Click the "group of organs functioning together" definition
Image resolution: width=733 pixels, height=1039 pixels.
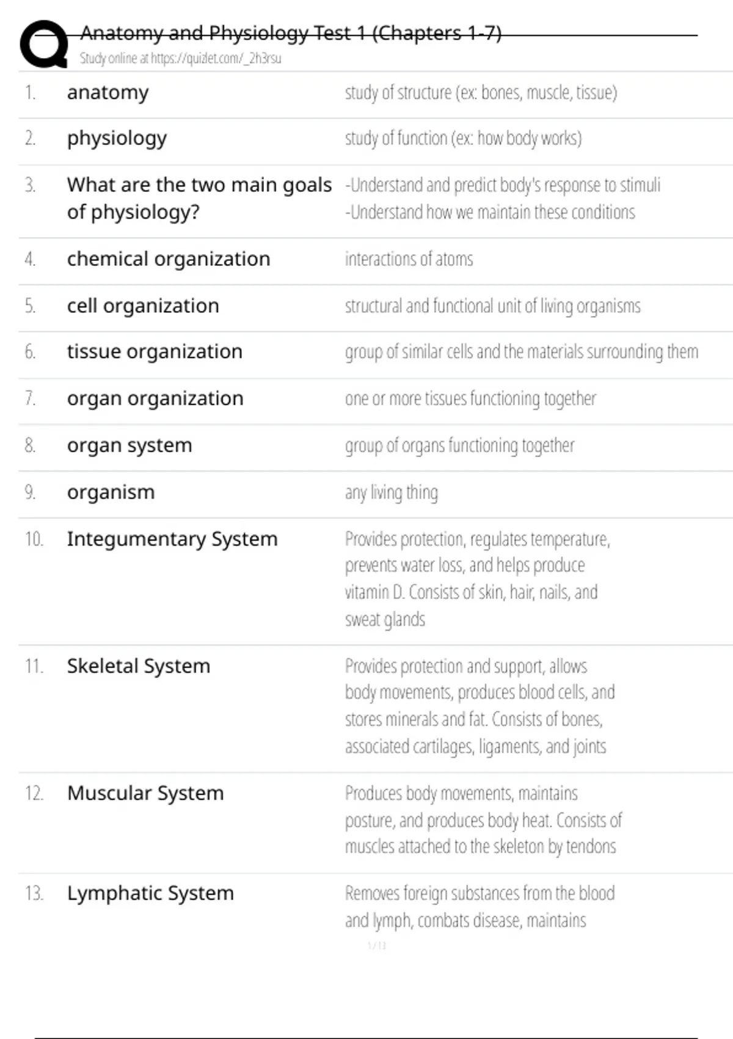click(459, 446)
